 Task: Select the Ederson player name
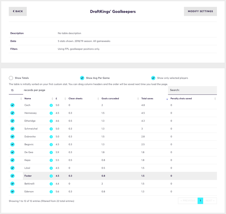pyautogui.click(x=29, y=191)
